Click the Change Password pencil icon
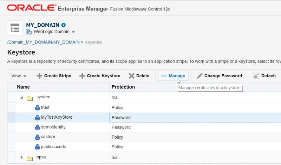 pyautogui.click(x=200, y=76)
